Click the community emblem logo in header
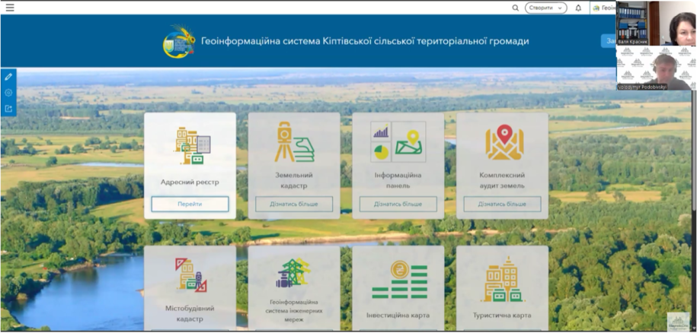Screen dimensions: 697x333 (x=180, y=42)
